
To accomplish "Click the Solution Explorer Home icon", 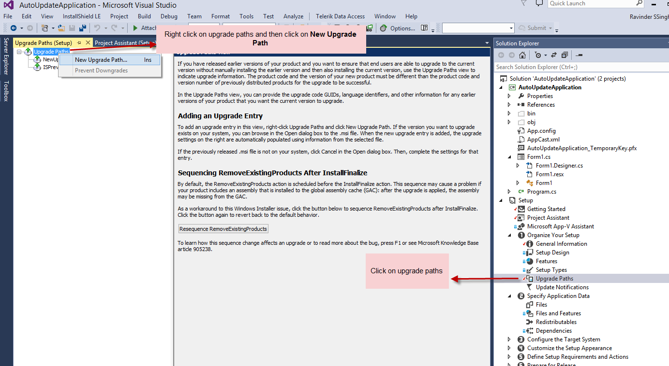I will click(x=522, y=55).
